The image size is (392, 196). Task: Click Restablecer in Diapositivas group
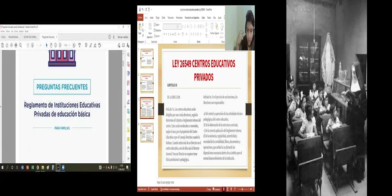tap(158, 30)
